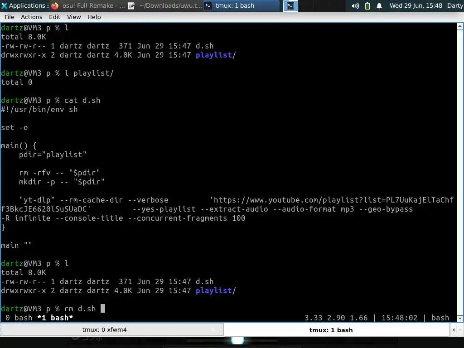Click the second 'playlist/' directory entry near bottom
Viewport: 464px width, 348px height.
(216, 290)
